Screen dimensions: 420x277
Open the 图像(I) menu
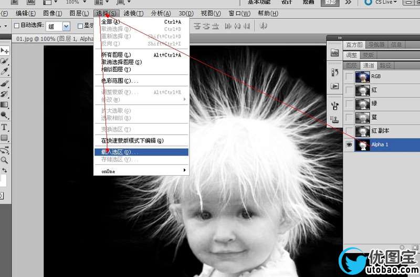(x=52, y=13)
